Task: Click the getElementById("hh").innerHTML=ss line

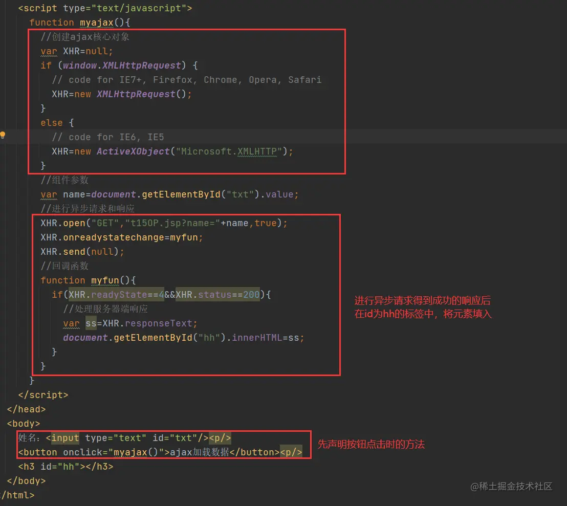Action: [x=184, y=338]
